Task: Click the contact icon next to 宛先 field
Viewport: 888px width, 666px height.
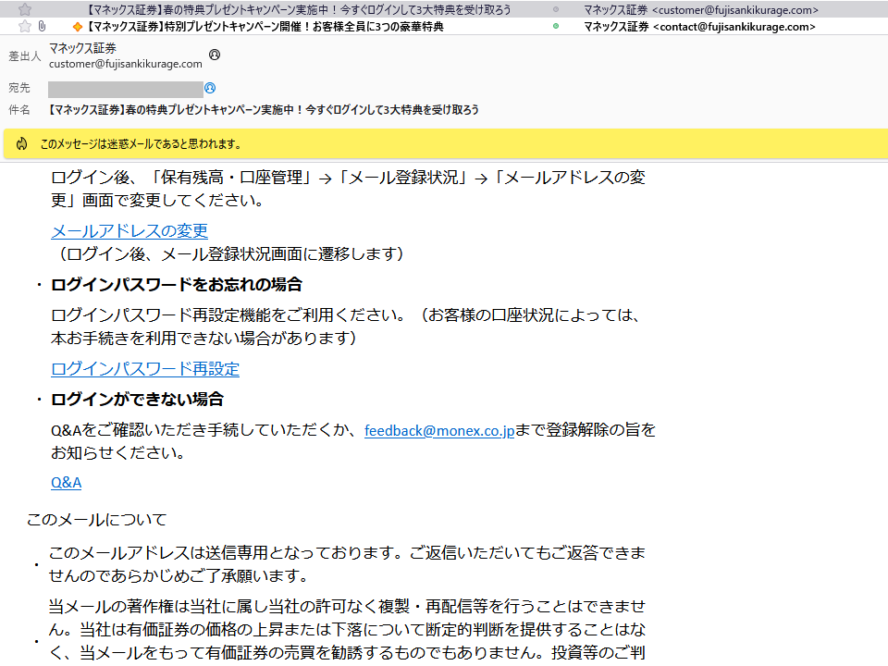Action: (x=211, y=88)
